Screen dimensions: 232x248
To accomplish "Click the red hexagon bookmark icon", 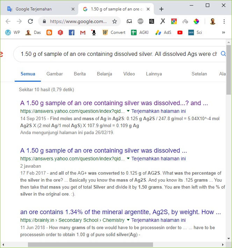I will click(60, 32).
